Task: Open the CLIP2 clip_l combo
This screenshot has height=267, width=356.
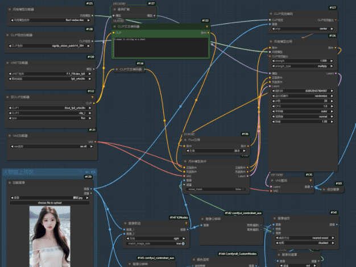Action: tap(49, 113)
